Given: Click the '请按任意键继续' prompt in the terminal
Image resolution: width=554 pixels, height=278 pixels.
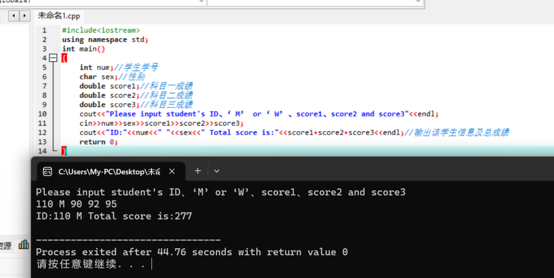Looking at the screenshot, I should point(91,264).
